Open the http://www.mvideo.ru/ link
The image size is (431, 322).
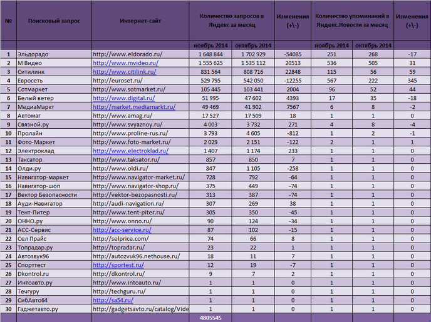point(126,63)
